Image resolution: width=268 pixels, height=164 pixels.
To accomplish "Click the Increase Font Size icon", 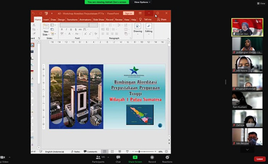I will coord(85,34).
